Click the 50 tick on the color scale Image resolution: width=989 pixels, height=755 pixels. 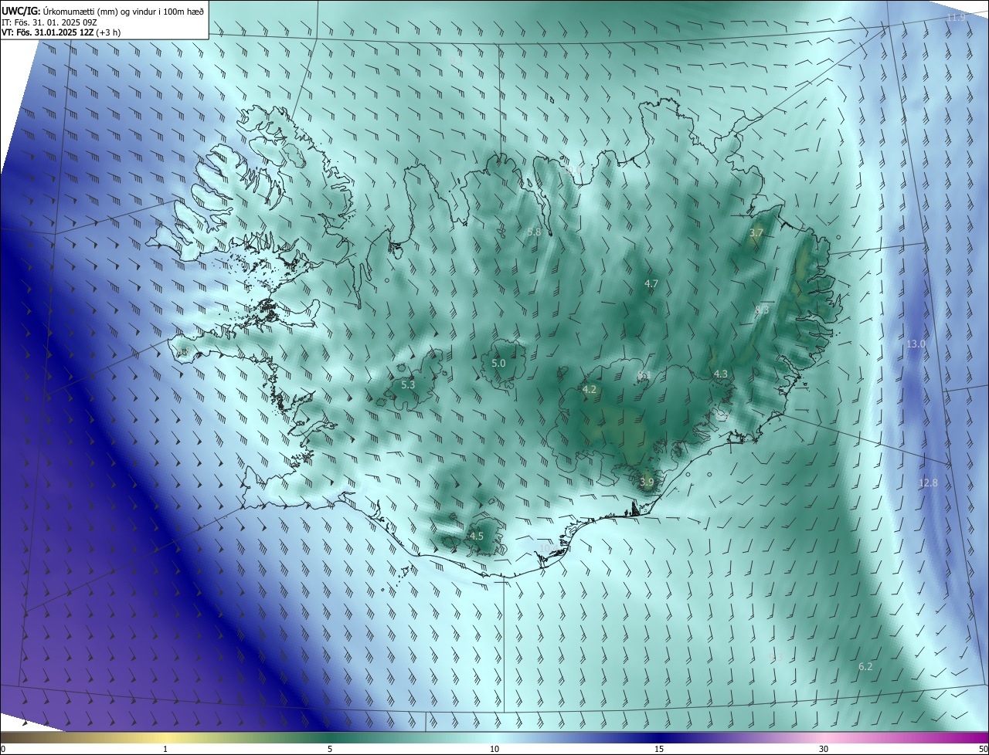tap(983, 749)
